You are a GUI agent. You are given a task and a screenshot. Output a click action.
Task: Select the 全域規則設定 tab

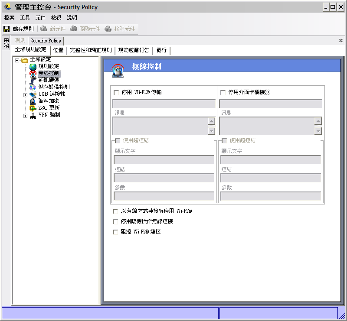click(31, 49)
